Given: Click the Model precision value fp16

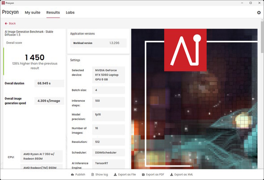Looking at the screenshot, I should (108, 116).
